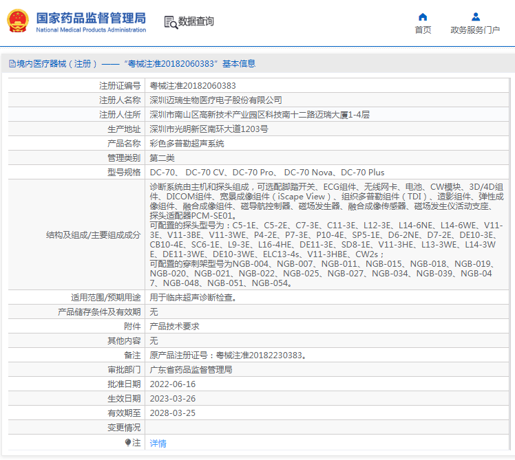Open 政务服务门户 portal link
The width and height of the screenshot is (515, 460).
click(475, 30)
